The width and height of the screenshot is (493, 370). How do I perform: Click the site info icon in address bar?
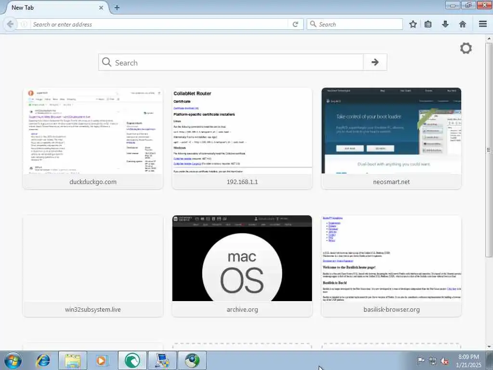coord(24,24)
